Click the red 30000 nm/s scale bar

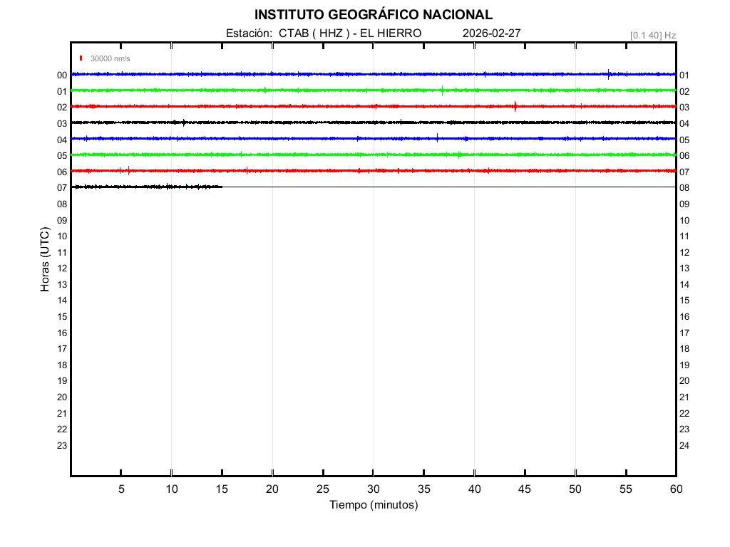pyautogui.click(x=81, y=58)
